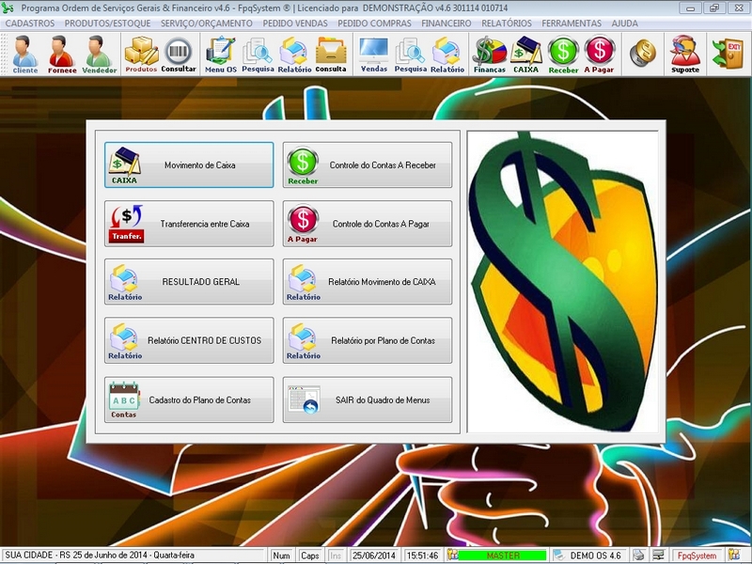Toggle the Ins indicator in status bar
This screenshot has height=564, width=752.
tap(334, 555)
